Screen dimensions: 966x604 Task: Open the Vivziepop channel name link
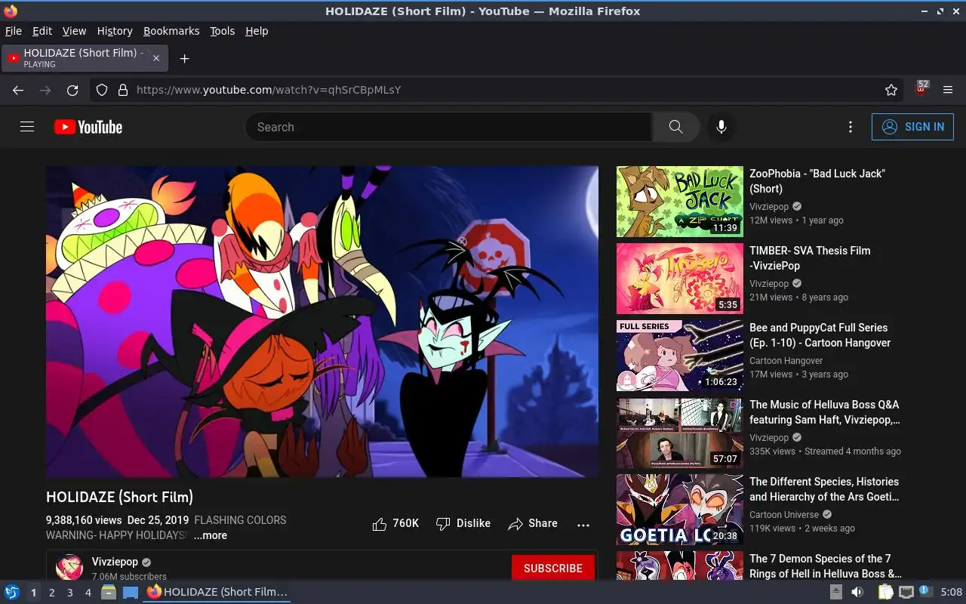[115, 562]
